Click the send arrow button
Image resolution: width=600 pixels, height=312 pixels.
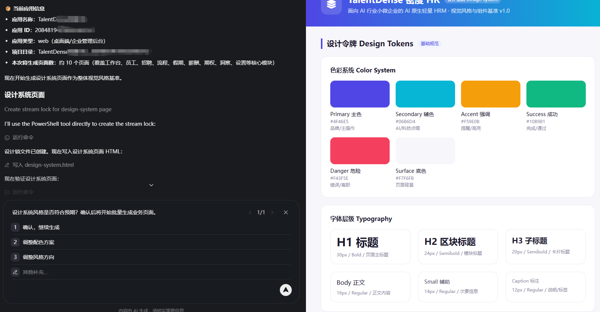(x=286, y=290)
